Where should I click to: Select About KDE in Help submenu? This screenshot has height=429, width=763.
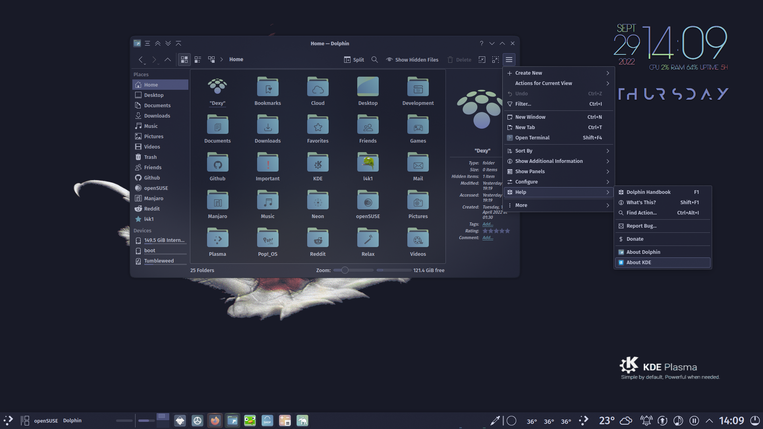click(662, 262)
